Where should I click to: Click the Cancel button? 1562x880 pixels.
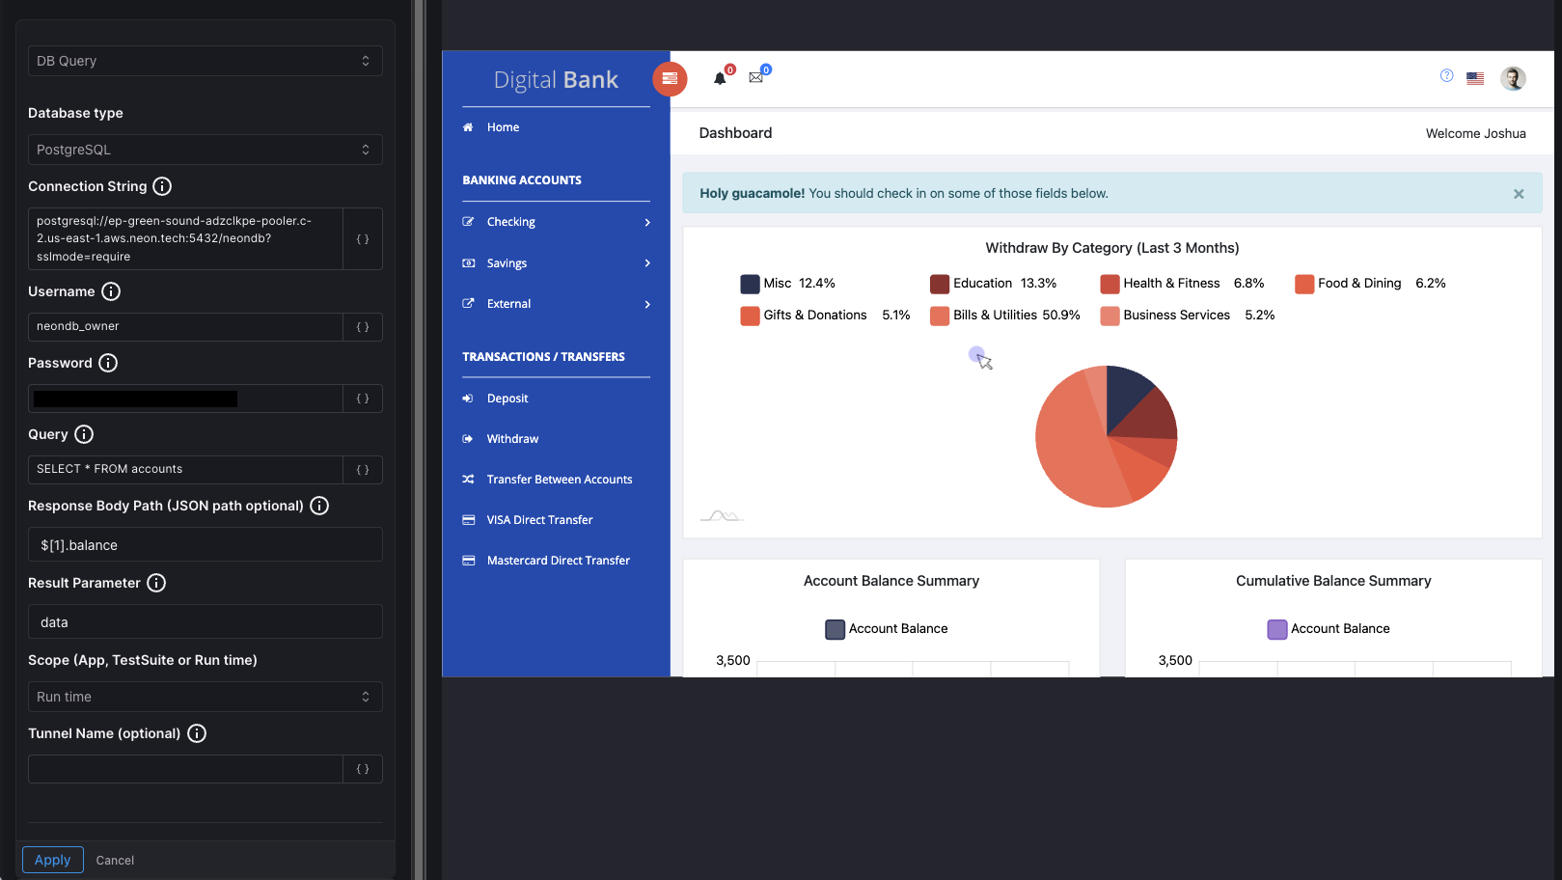point(115,861)
